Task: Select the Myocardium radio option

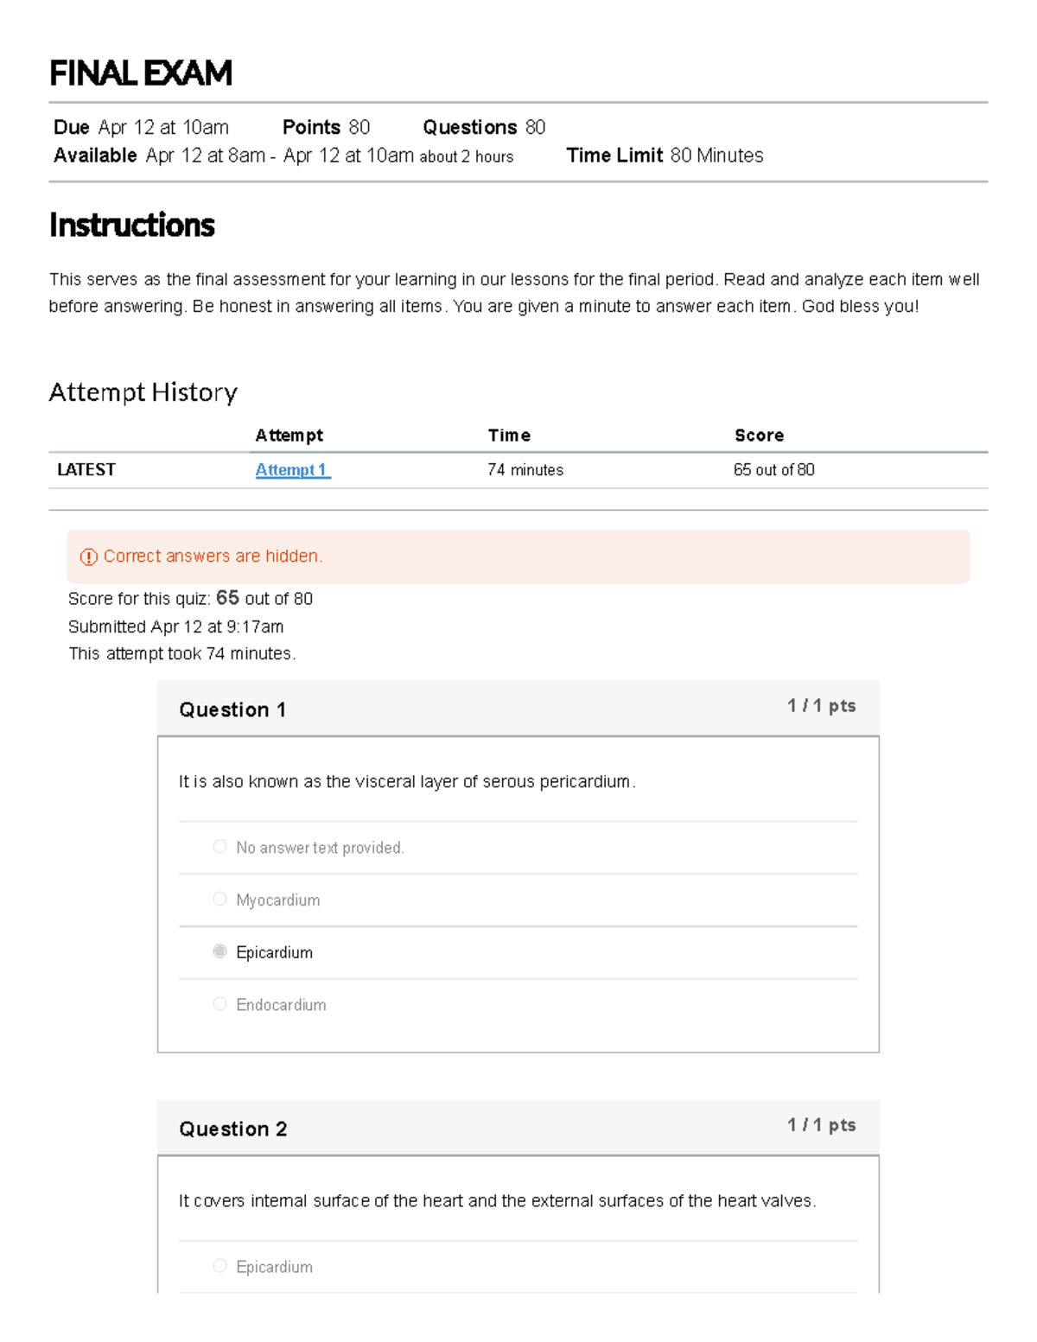Action: coord(219,900)
